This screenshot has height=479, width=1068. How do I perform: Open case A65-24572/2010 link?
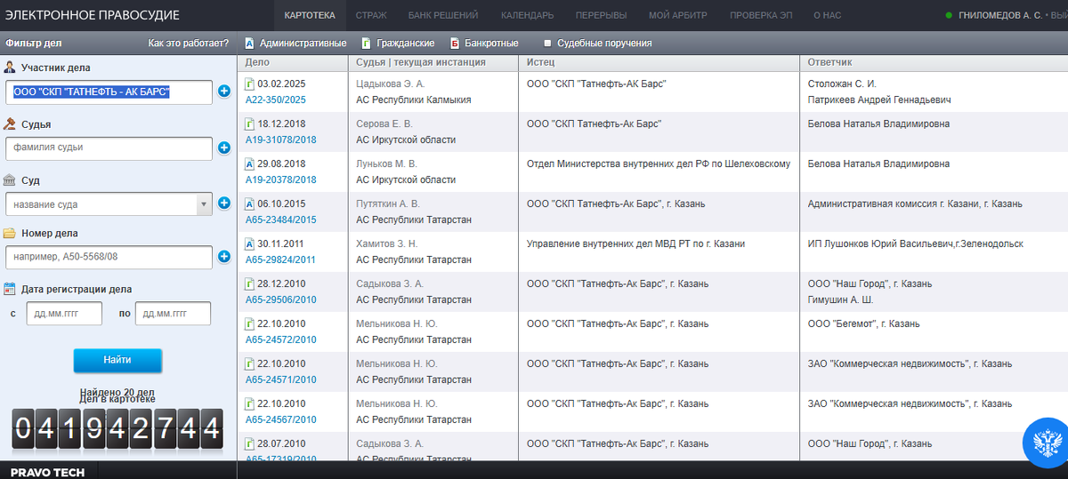[x=280, y=339]
